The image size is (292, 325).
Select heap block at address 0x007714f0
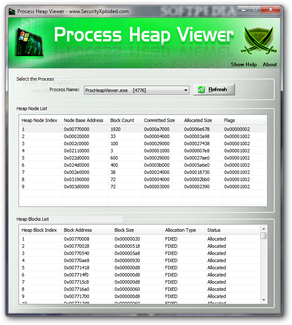(140, 275)
